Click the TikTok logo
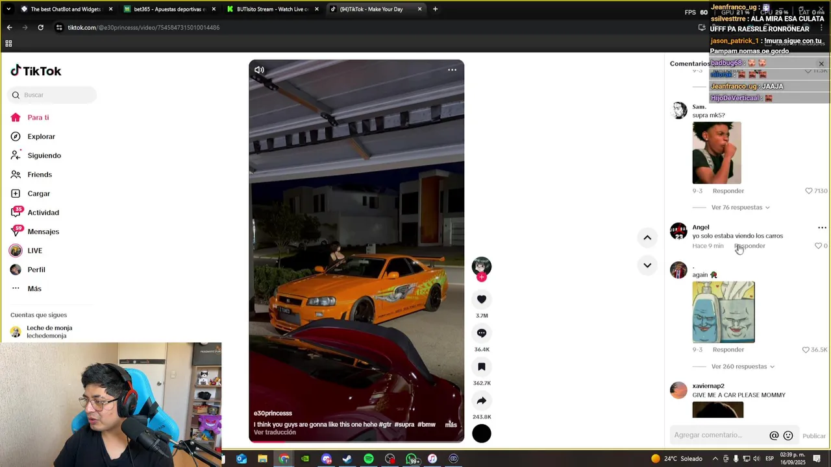The image size is (831, 467). pyautogui.click(x=36, y=71)
